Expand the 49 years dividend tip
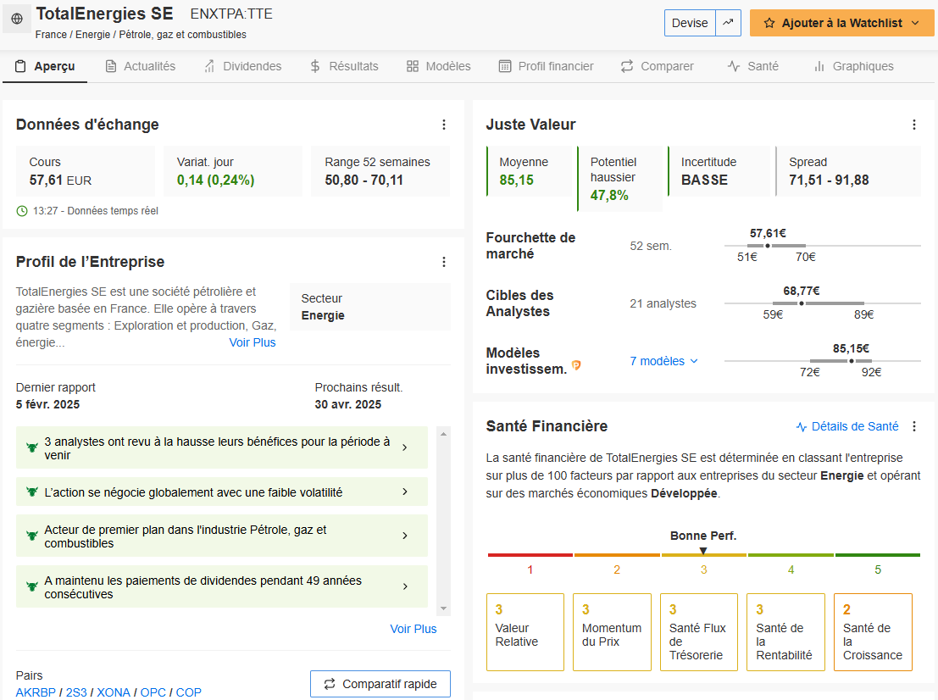Screen dimensions: 938x700 221,587
